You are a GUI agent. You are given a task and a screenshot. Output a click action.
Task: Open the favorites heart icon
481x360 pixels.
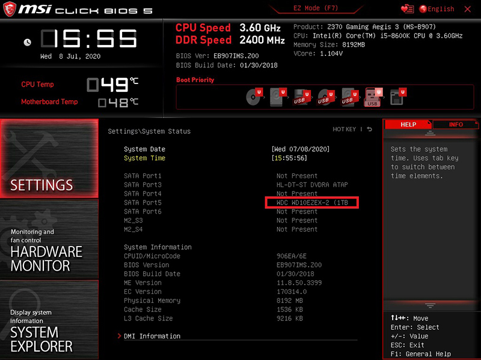pos(407,9)
